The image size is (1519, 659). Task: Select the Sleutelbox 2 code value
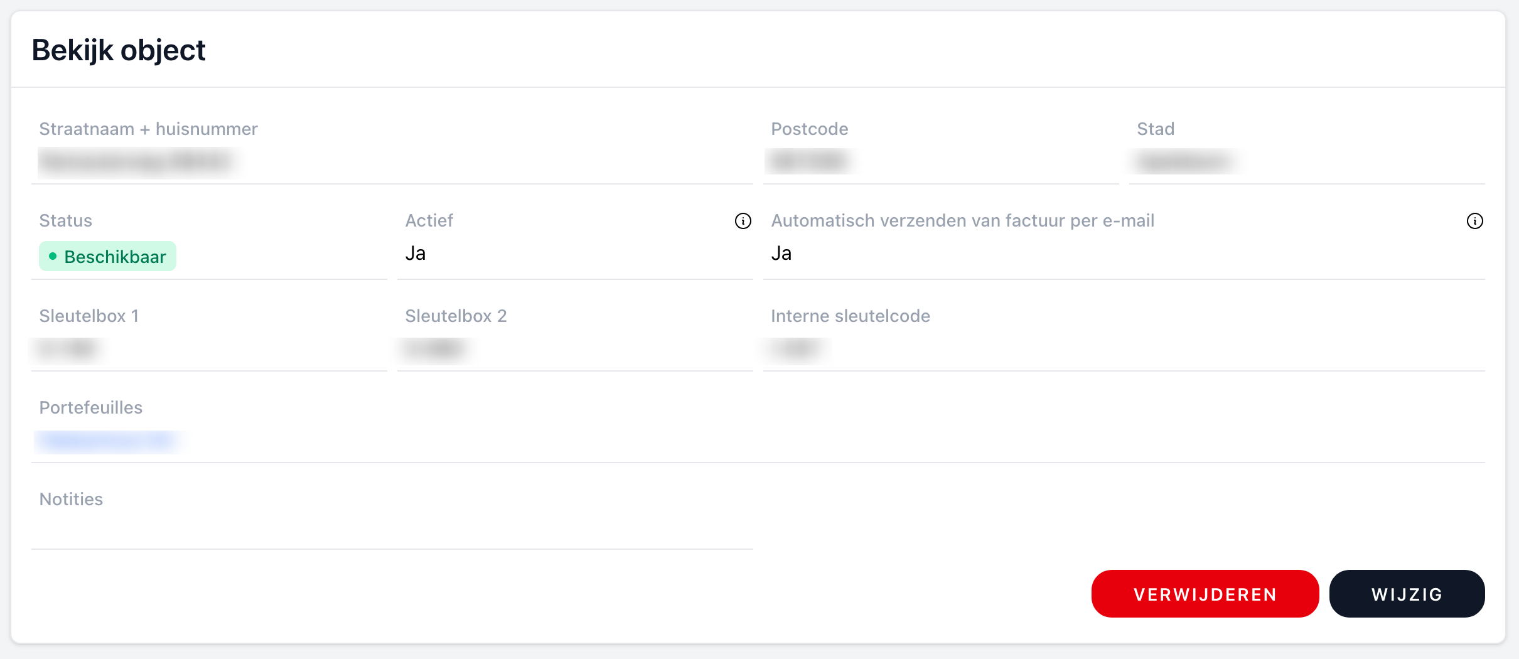(x=434, y=348)
